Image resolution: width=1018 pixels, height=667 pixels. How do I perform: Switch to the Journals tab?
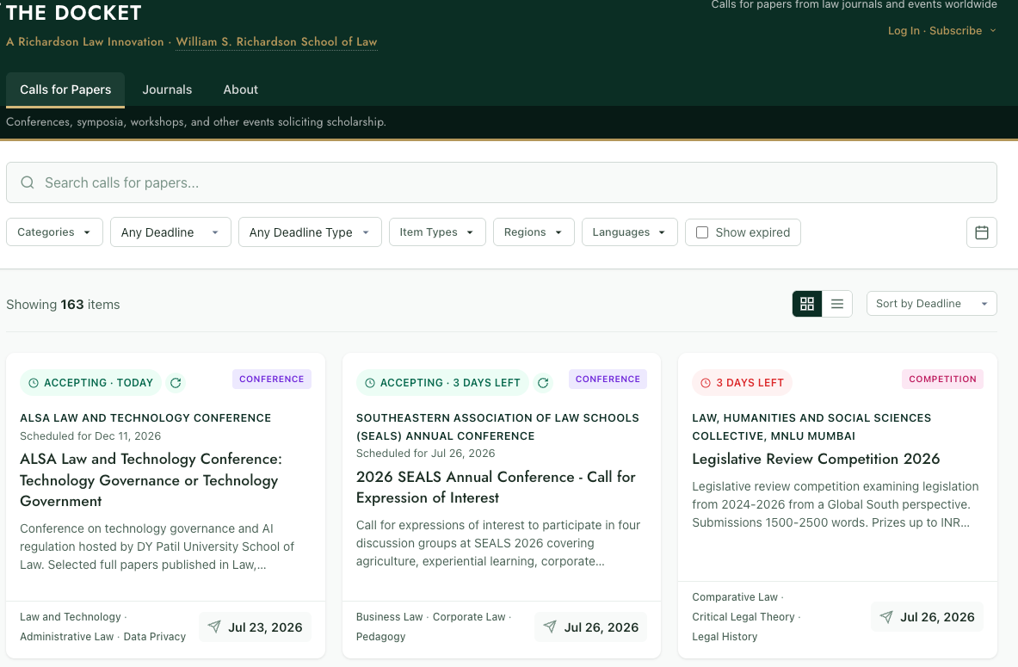[x=167, y=90]
